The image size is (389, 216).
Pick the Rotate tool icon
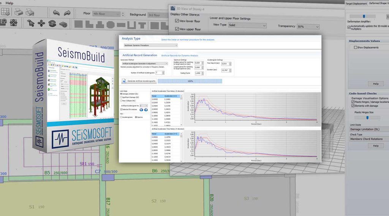point(52,24)
